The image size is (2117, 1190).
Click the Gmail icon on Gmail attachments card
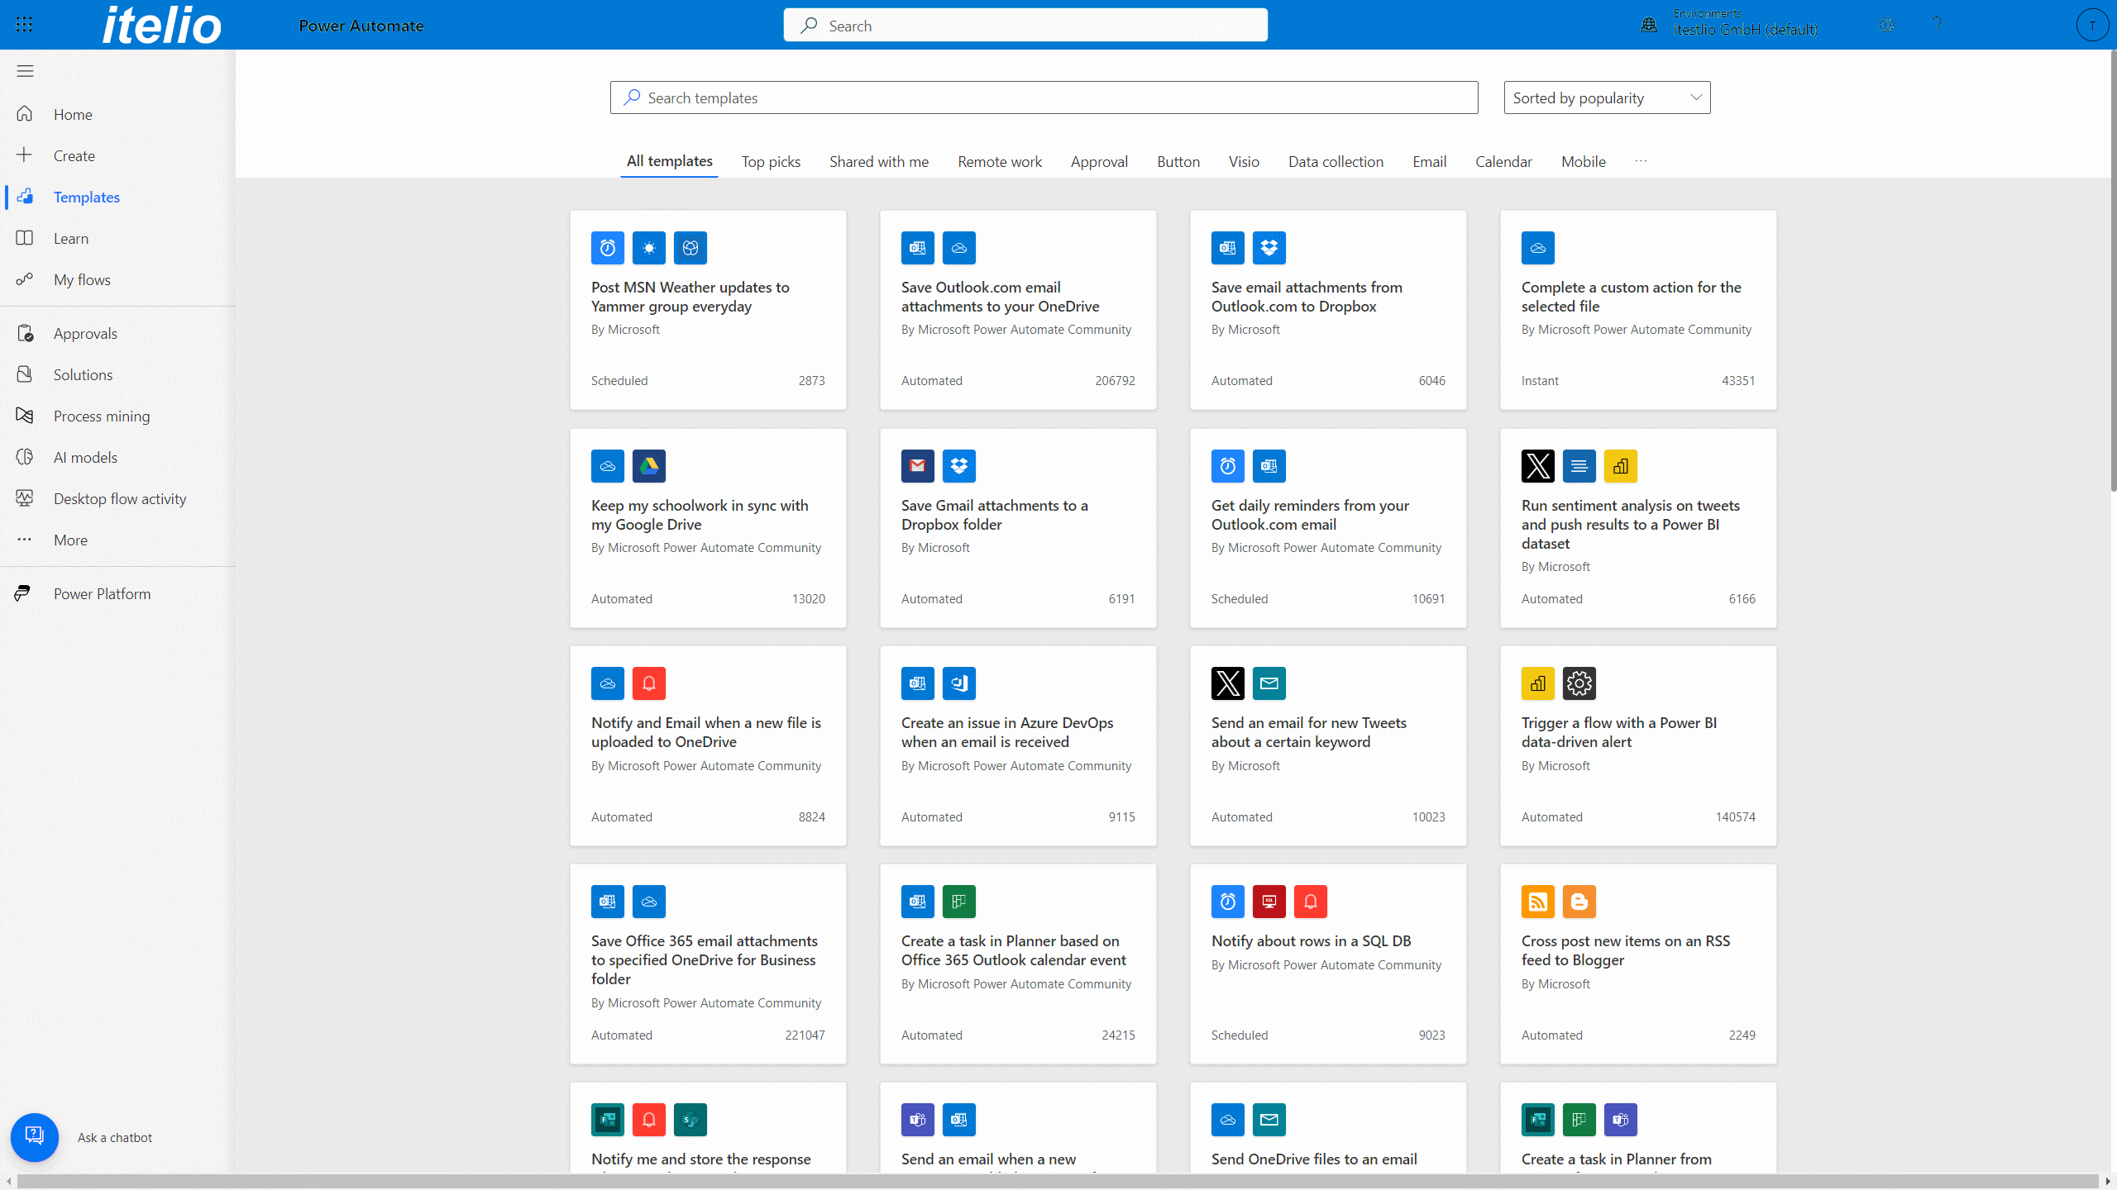click(x=918, y=466)
